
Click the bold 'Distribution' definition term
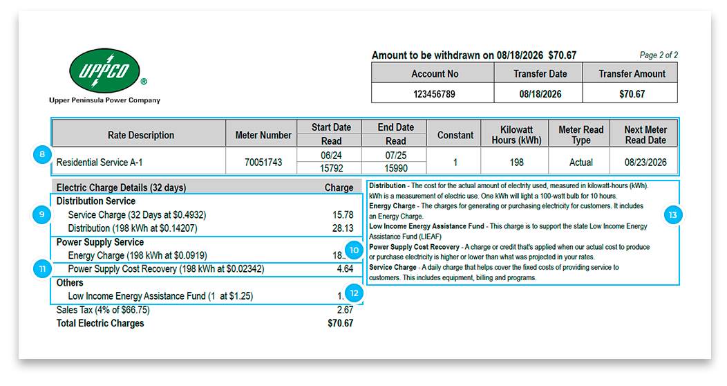387,185
